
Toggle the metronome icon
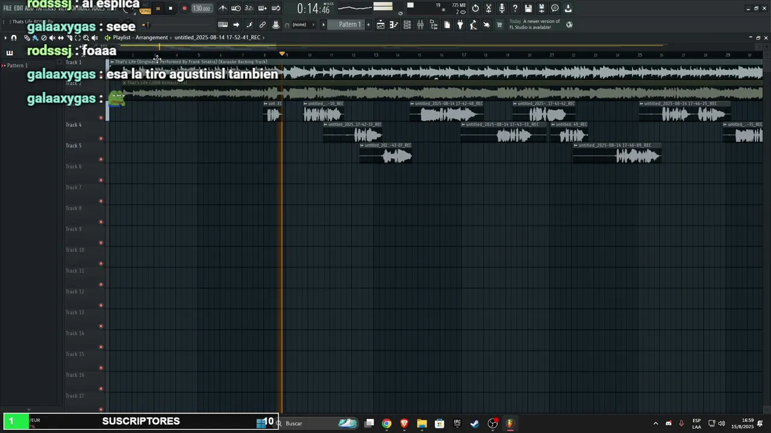[223, 8]
